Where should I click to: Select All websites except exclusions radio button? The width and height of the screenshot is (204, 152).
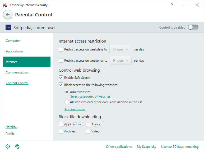tap(67, 102)
